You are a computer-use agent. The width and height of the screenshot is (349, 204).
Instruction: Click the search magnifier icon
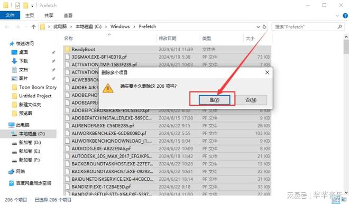coord(339,27)
